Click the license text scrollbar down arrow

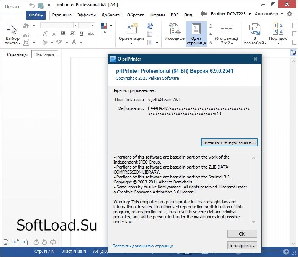click(254, 222)
